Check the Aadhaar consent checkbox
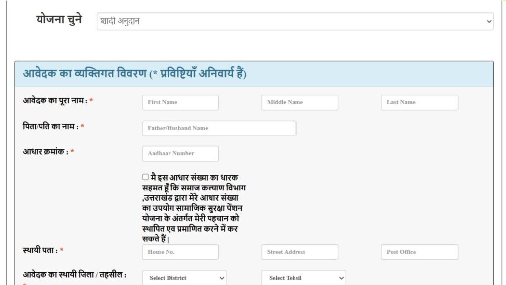The height and width of the screenshot is (285, 506). 144,176
